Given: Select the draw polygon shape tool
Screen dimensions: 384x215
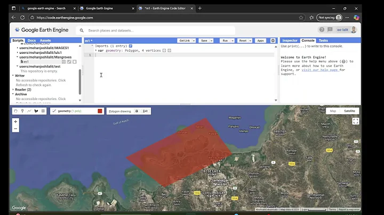Looking at the screenshot, I should [36, 111].
